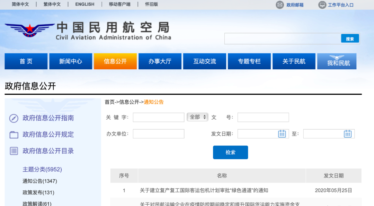The image size is (374, 206).
Task: Open 办事大厅 navigation tab
Action: [x=160, y=61]
